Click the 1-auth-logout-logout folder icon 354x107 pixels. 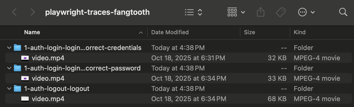(x=17, y=89)
